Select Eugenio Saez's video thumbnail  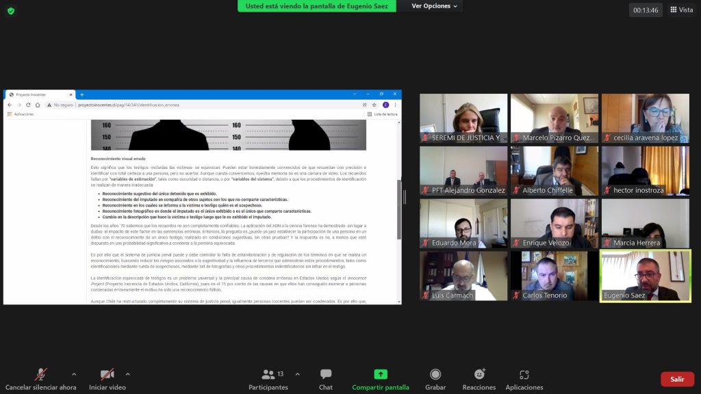pyautogui.click(x=646, y=276)
